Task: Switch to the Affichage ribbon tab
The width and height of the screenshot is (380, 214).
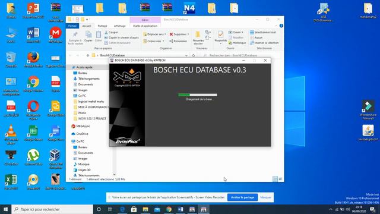Action: tap(120, 26)
